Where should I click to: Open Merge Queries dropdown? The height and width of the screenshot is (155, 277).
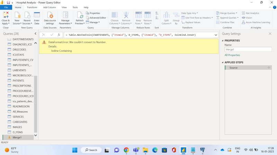click(227, 13)
